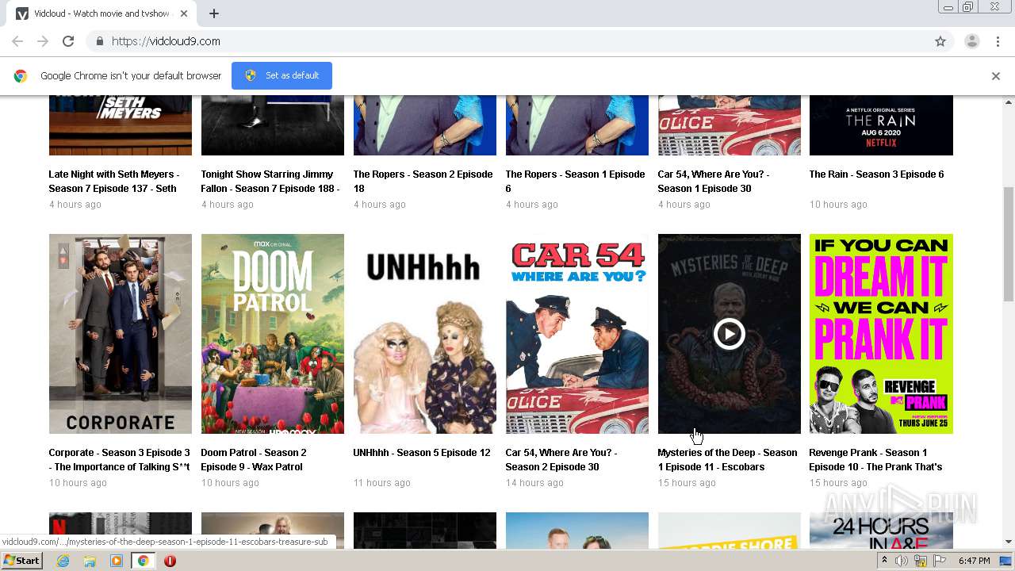The width and height of the screenshot is (1015, 571).
Task: Open The Rain Season 3 Episode 6
Action: coord(876,174)
